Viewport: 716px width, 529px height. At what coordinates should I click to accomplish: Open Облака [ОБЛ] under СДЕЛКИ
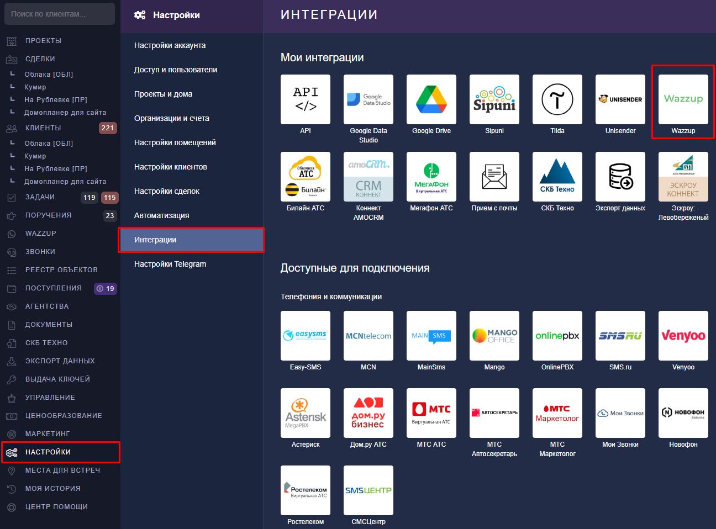[x=49, y=74]
